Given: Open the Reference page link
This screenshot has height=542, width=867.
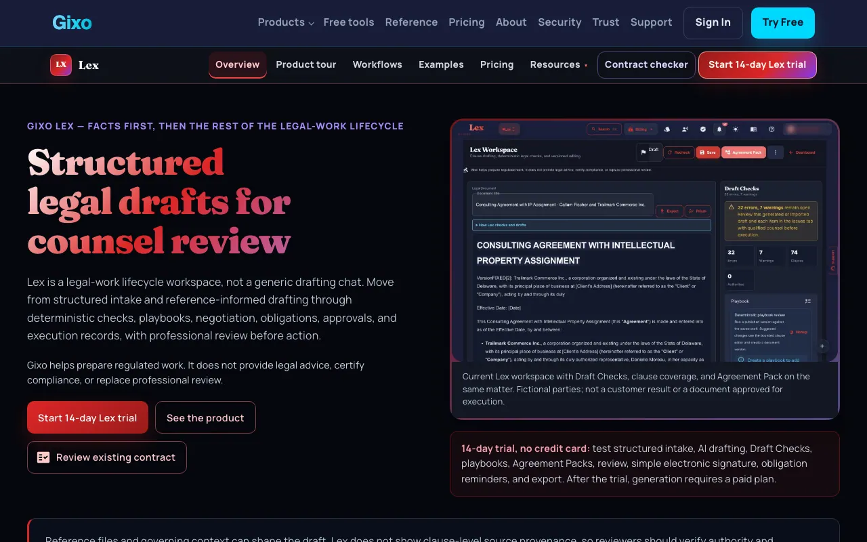Looking at the screenshot, I should 411,22.
